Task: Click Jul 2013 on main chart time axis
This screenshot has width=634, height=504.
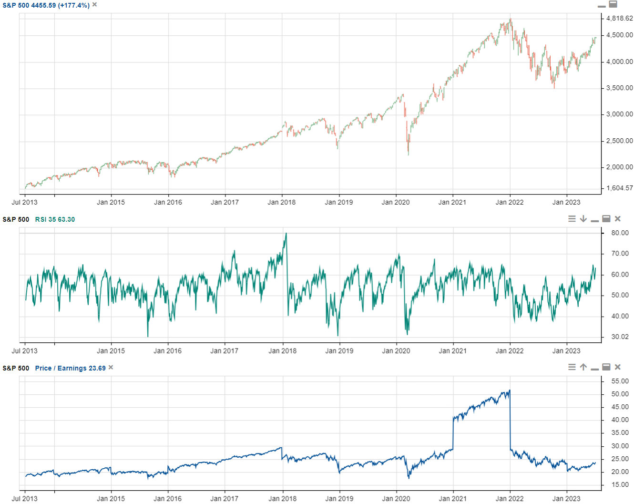Action: pyautogui.click(x=24, y=202)
